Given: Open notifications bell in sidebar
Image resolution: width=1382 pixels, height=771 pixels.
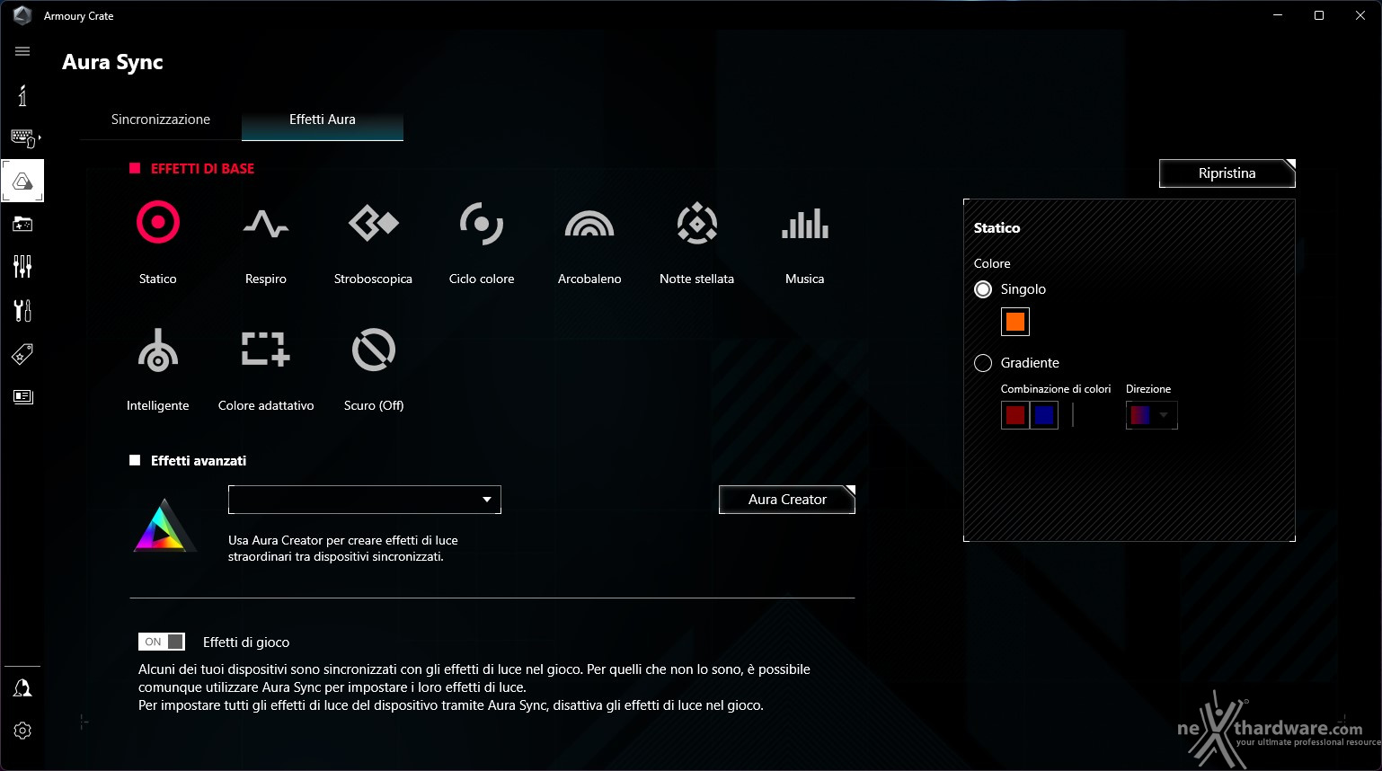Looking at the screenshot, I should click(x=22, y=688).
